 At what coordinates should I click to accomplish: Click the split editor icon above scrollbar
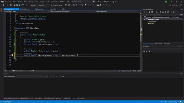pyautogui.click(x=141, y=14)
